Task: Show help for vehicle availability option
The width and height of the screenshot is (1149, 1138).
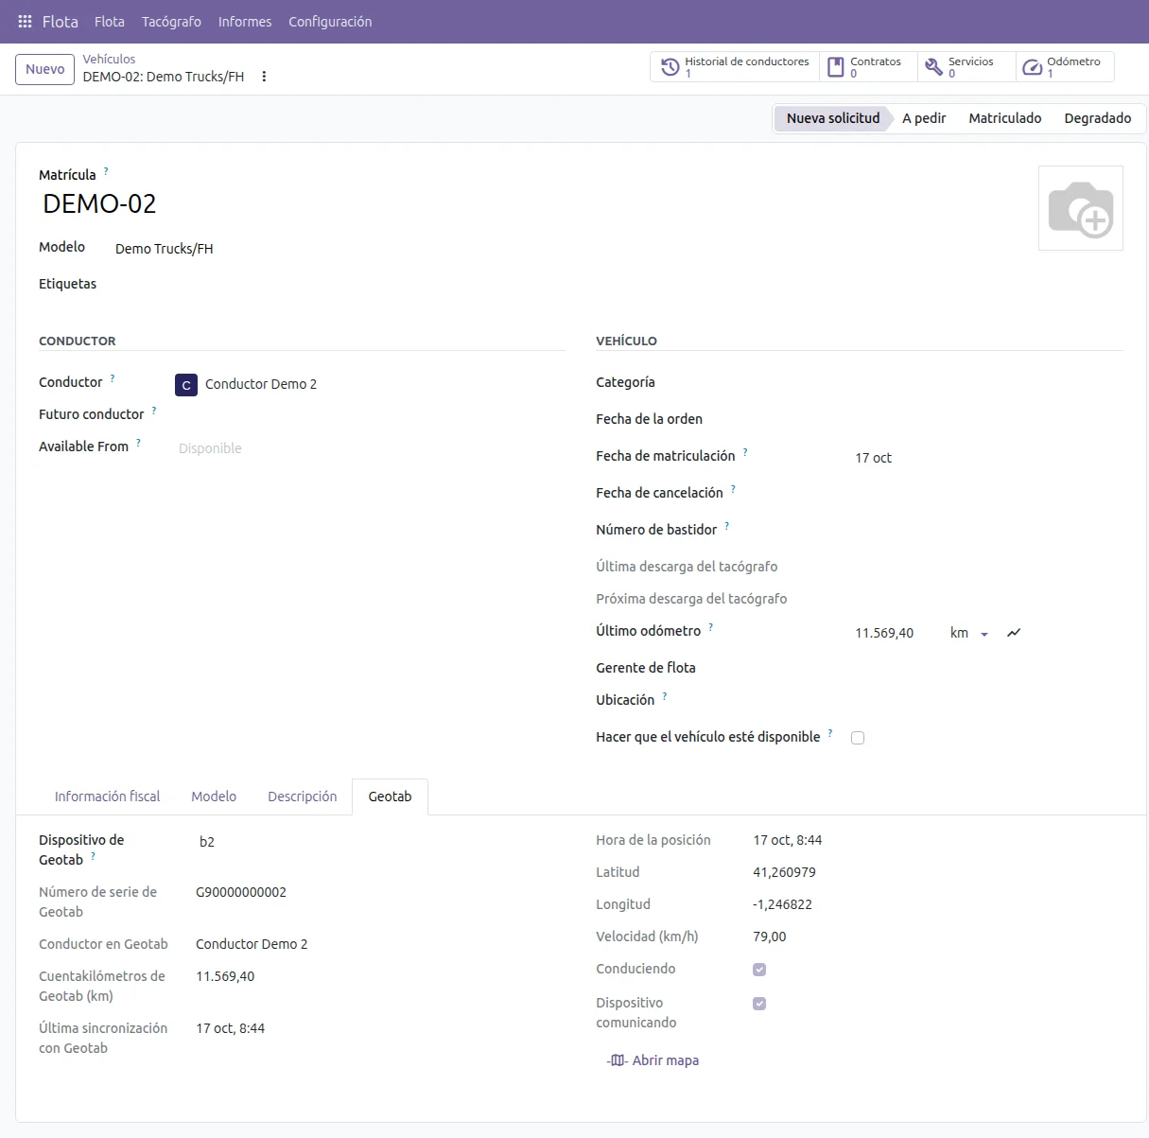Action: pos(830,733)
